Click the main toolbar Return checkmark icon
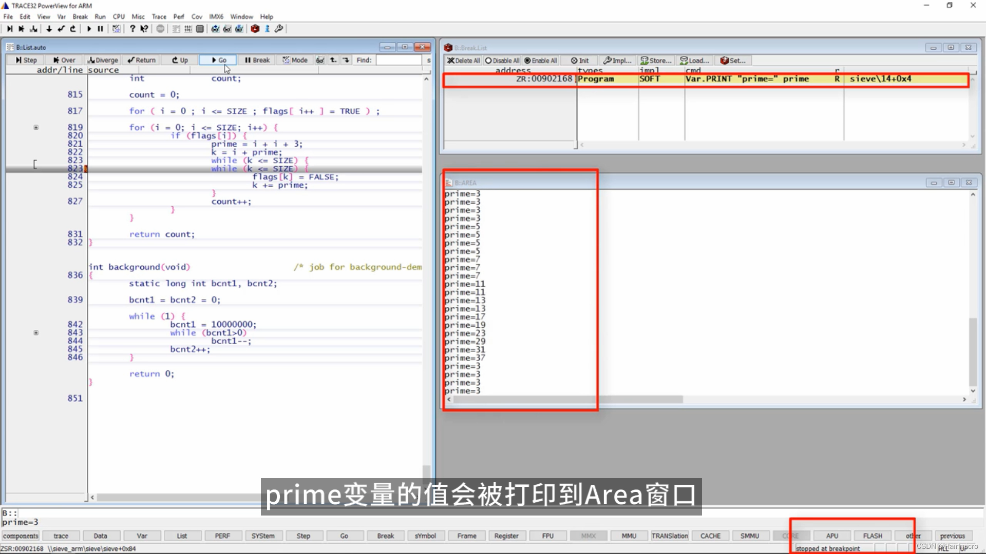The height and width of the screenshot is (554, 986). click(61, 29)
